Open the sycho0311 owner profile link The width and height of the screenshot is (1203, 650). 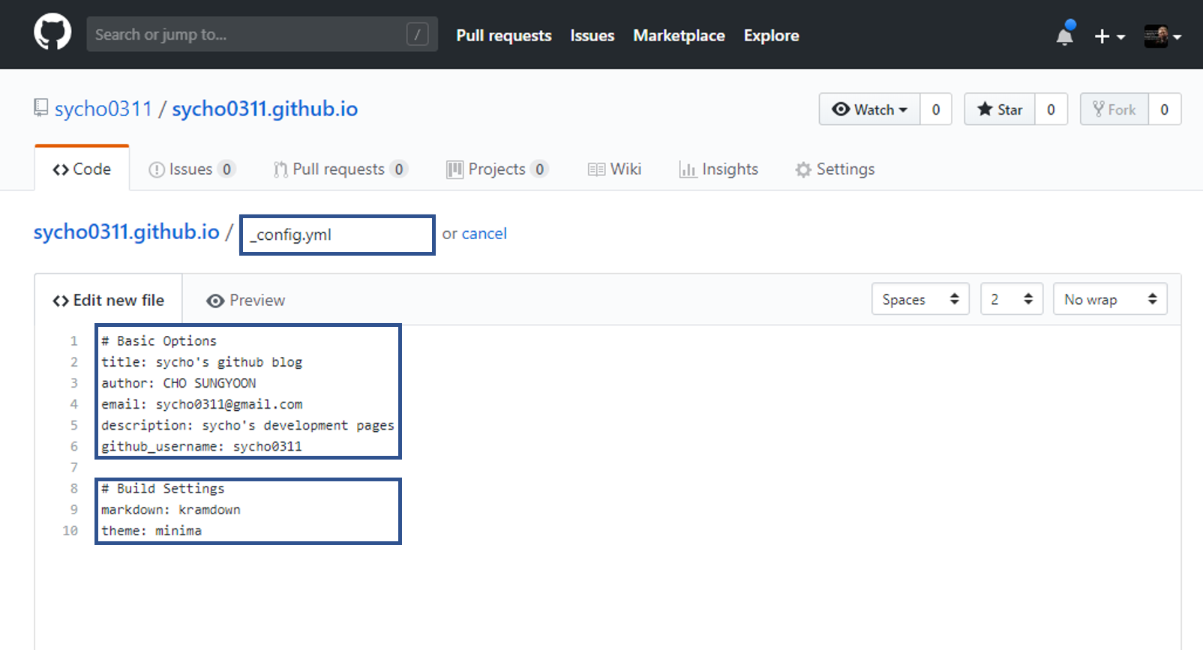(103, 109)
